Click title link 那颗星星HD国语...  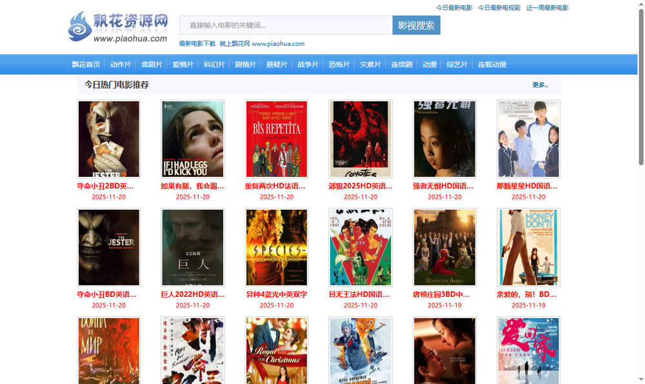(x=527, y=186)
